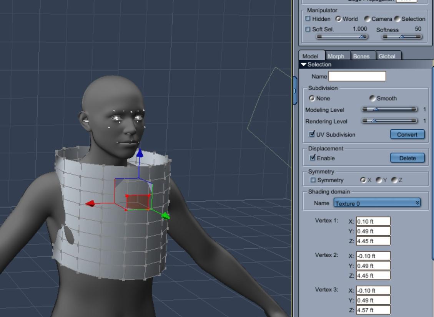This screenshot has height=317, width=434.
Task: Click the Softness slider
Action: [x=402, y=36]
